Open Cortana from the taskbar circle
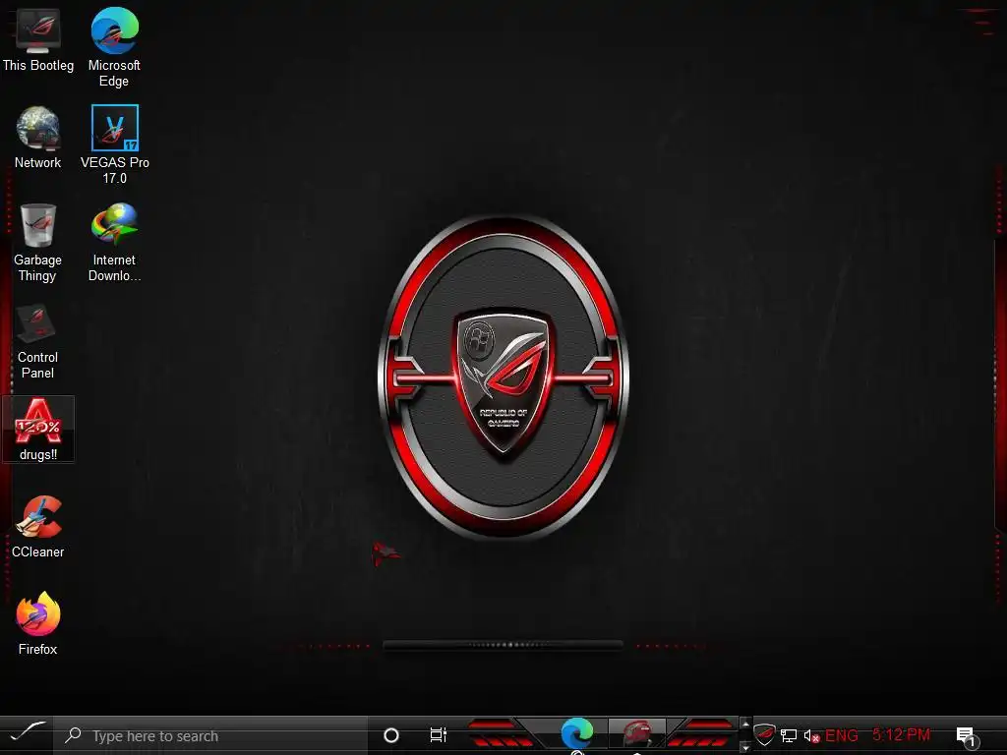The image size is (1007, 755). click(390, 735)
